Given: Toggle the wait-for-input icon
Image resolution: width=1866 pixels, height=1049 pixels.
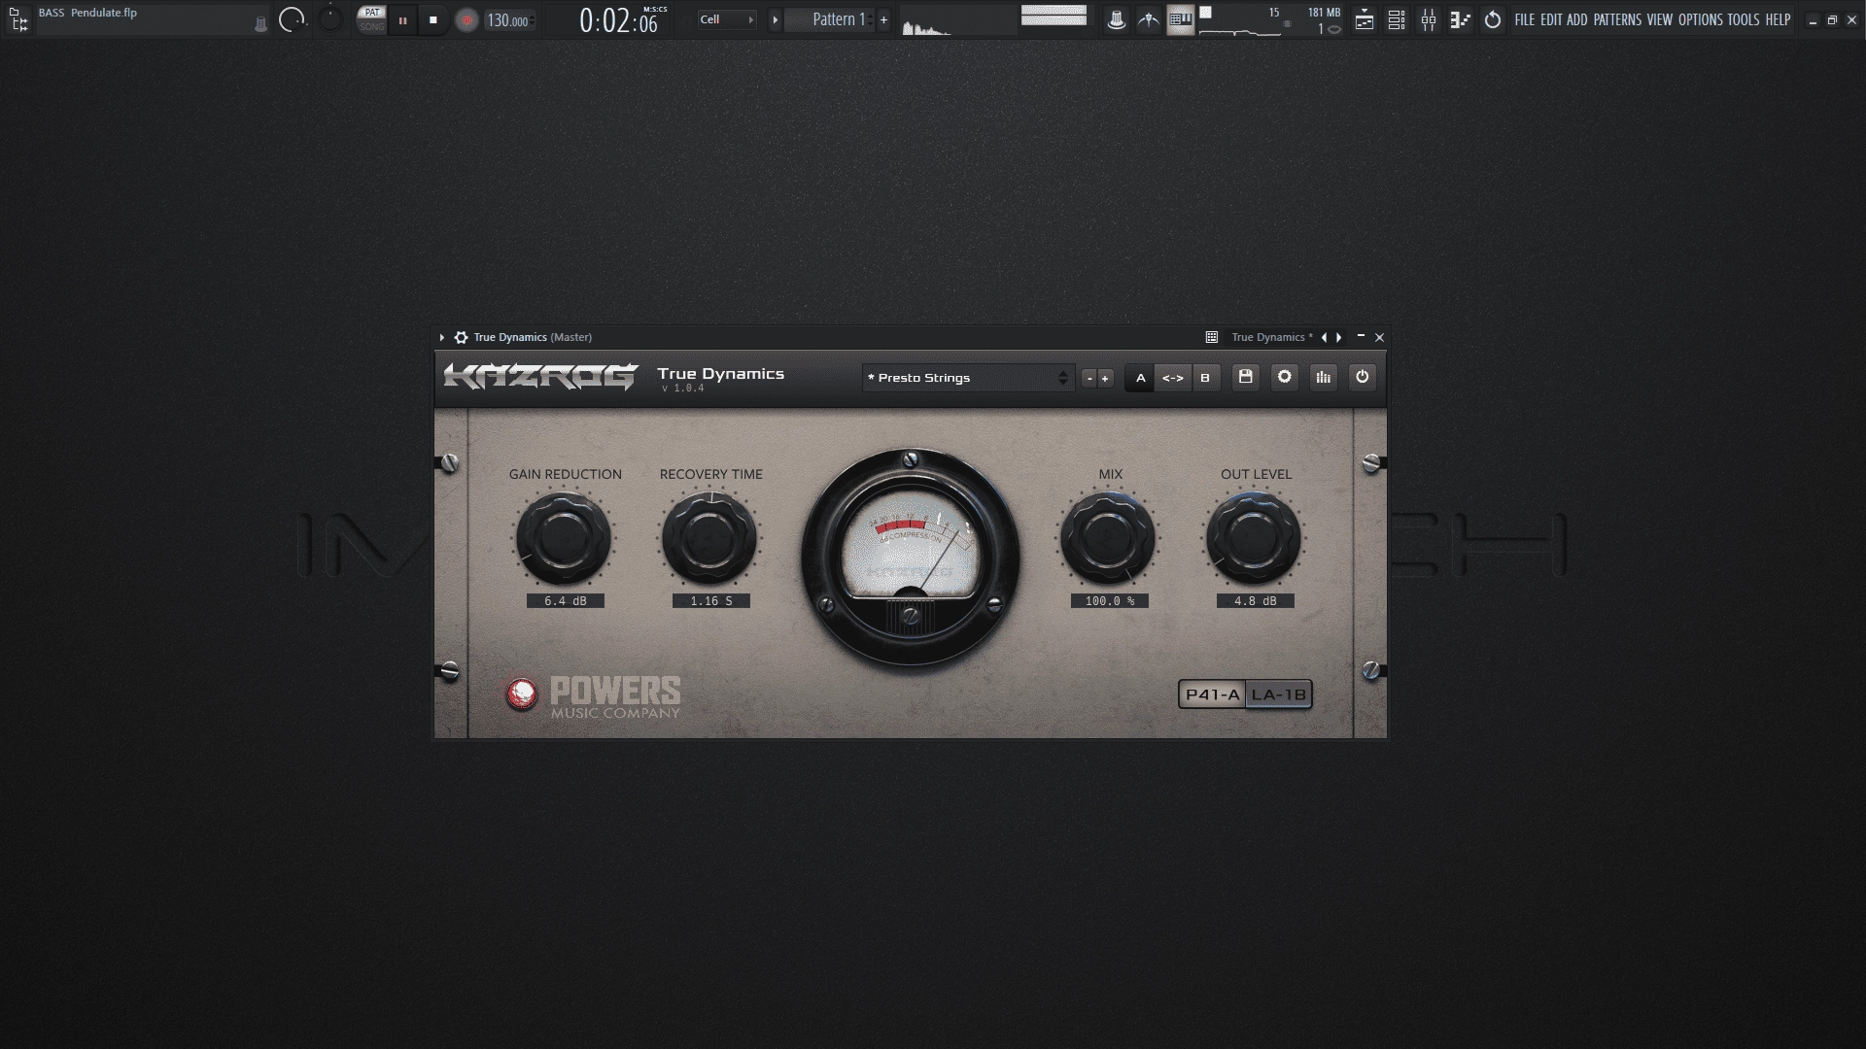Looking at the screenshot, I should (x=1149, y=20).
